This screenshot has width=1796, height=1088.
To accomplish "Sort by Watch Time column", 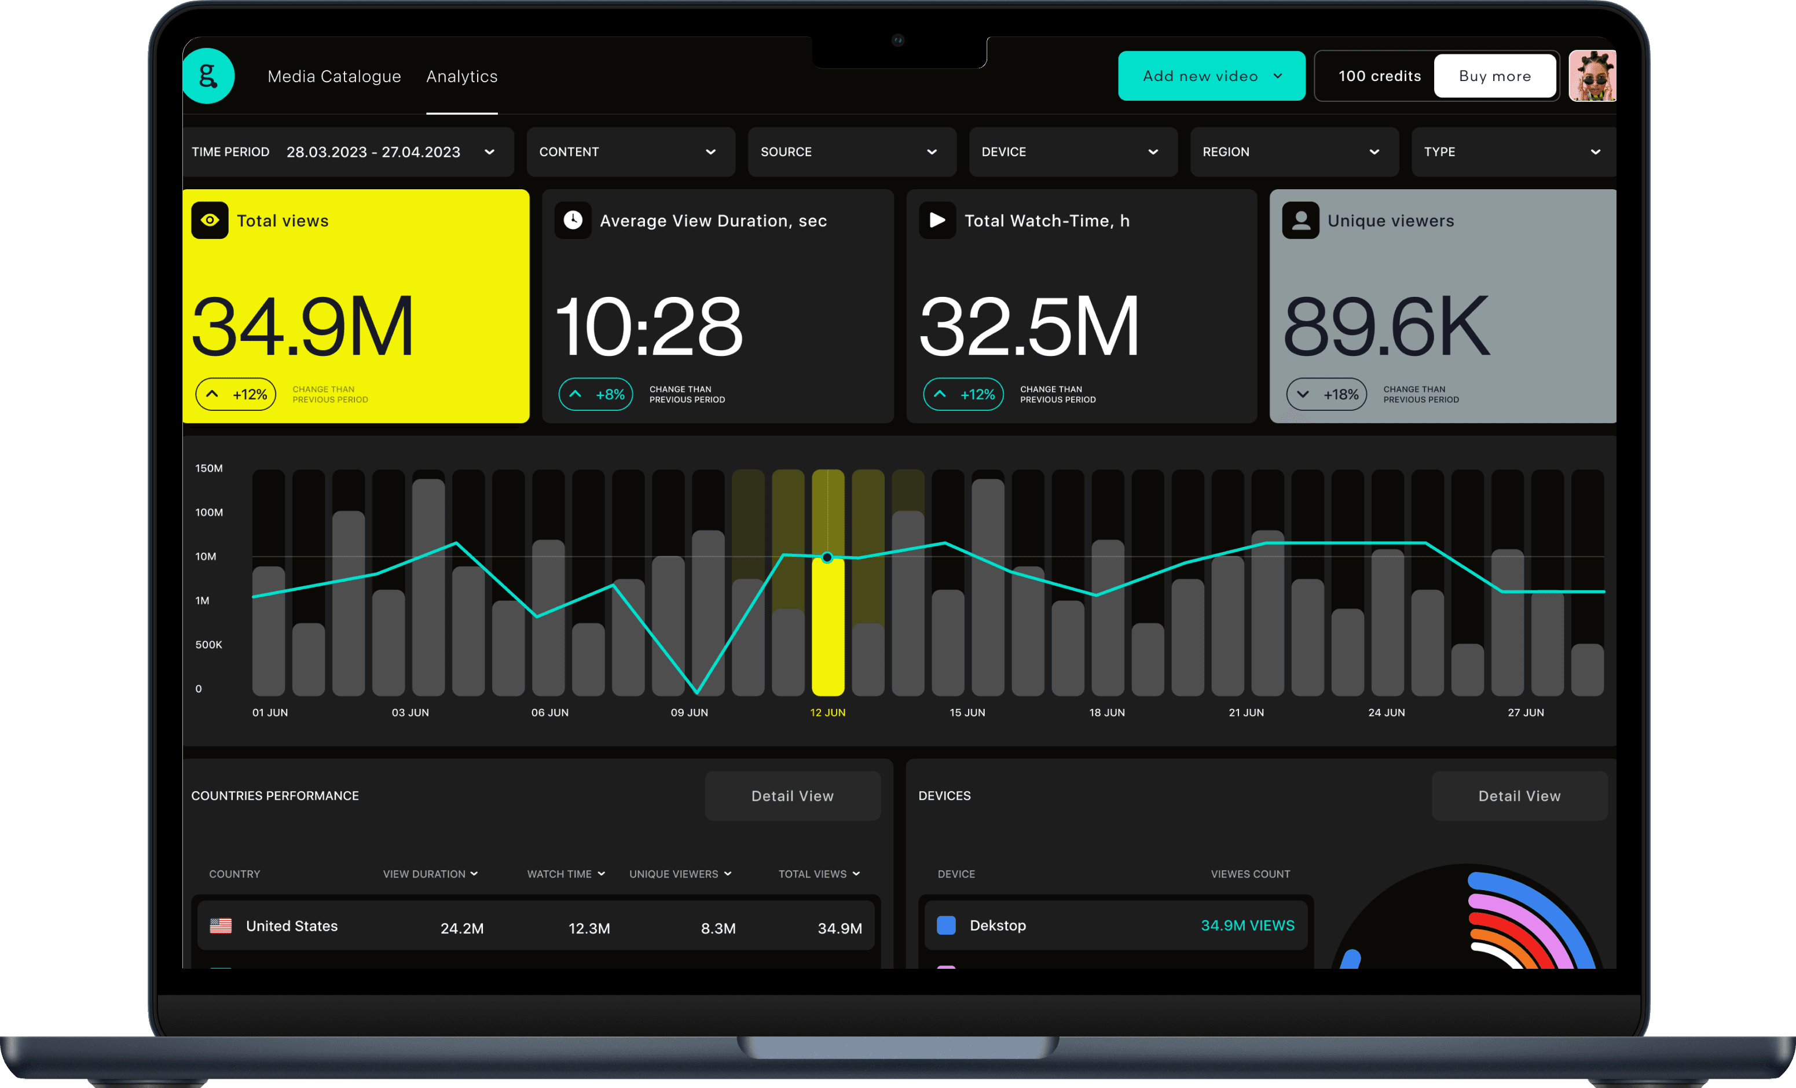I will [566, 874].
